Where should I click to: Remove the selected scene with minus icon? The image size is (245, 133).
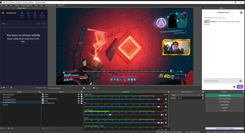coord(5,128)
